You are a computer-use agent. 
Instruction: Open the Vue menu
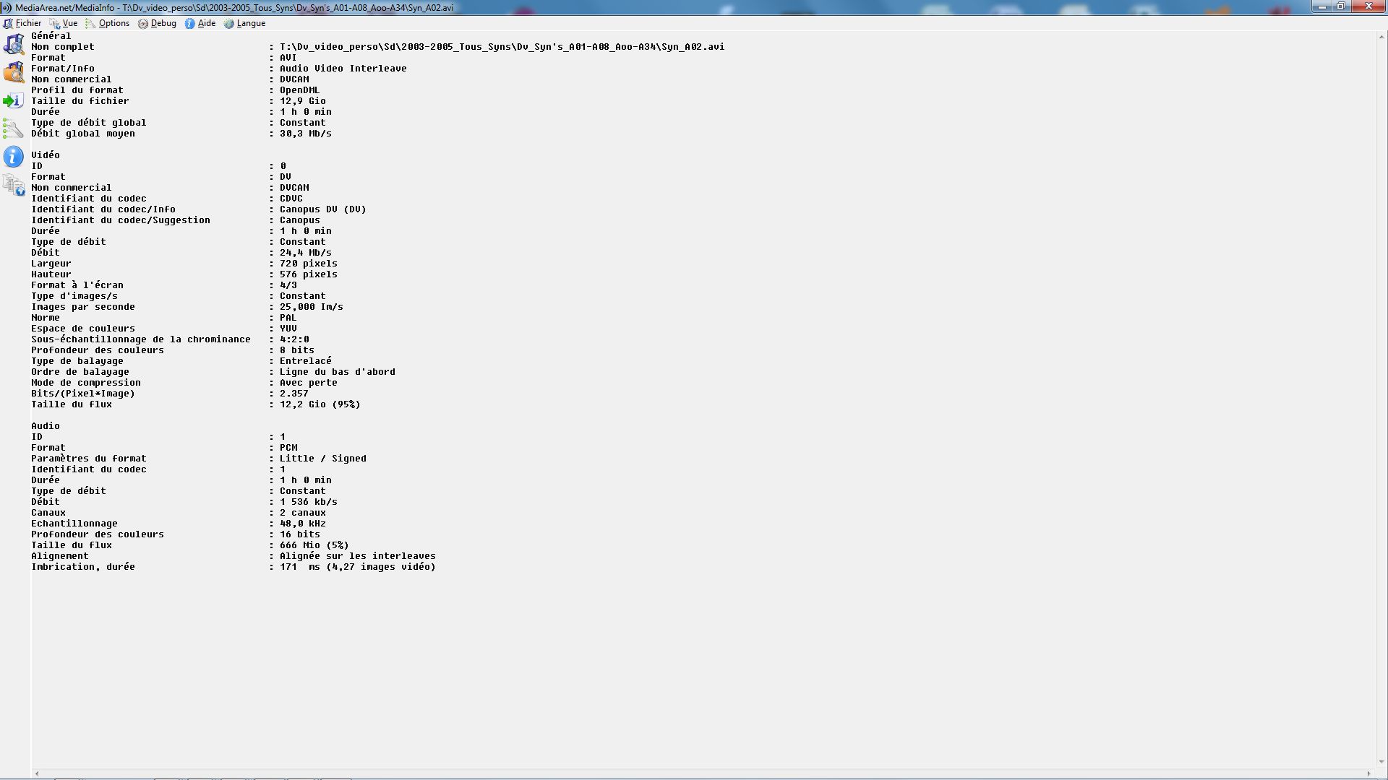click(x=64, y=23)
